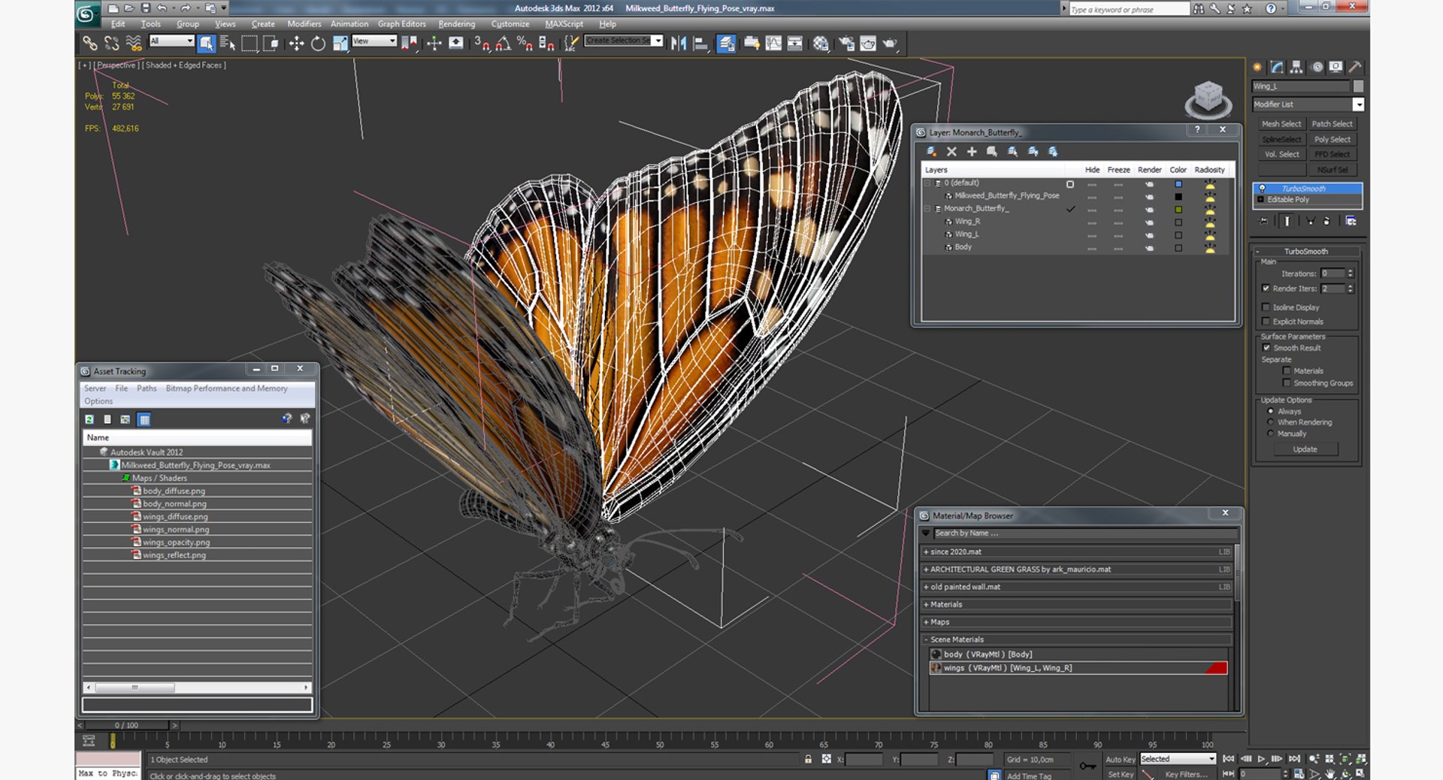Play the animation
This screenshot has width=1443, height=780.
click(x=1262, y=759)
